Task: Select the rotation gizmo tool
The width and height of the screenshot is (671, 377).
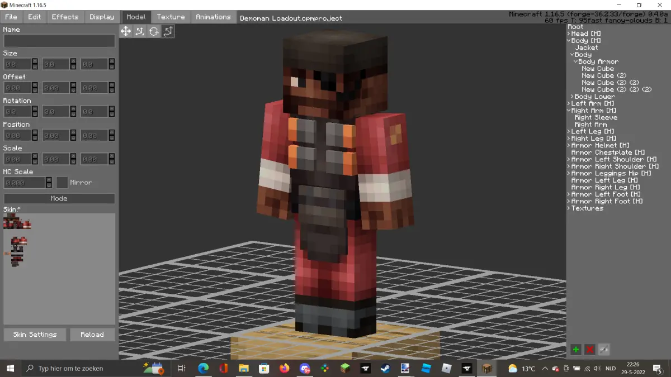Action: coord(154,31)
